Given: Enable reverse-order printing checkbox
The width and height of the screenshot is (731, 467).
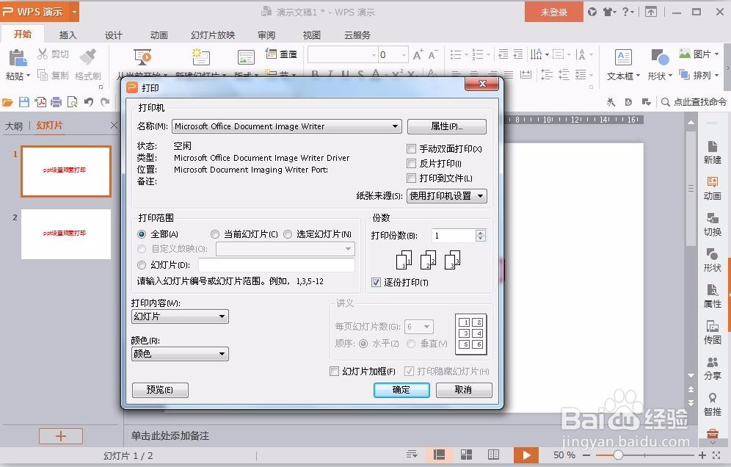Looking at the screenshot, I should coord(411,163).
